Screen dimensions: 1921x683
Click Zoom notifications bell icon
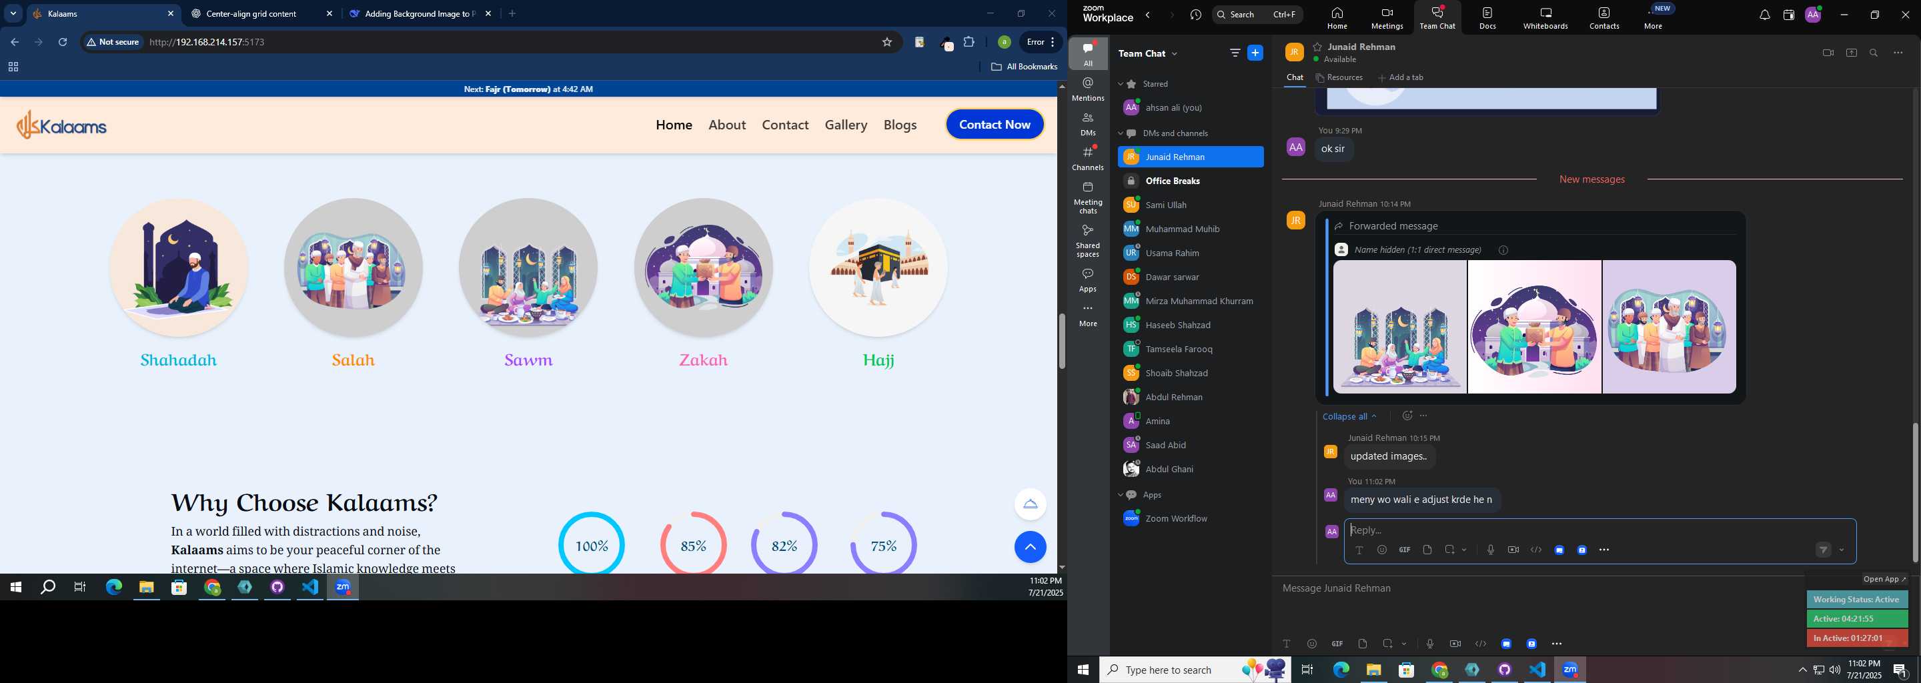[x=1764, y=15]
